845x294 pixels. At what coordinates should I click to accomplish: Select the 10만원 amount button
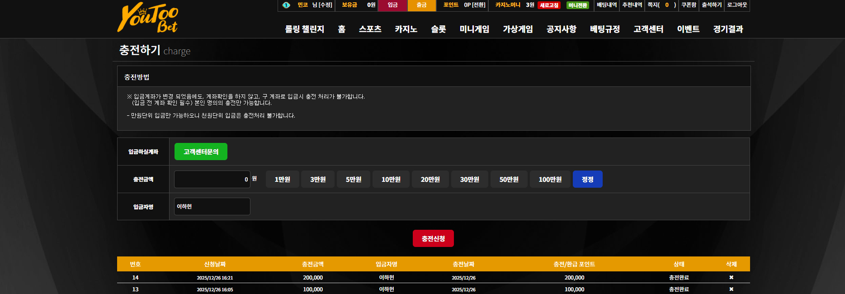(x=391, y=179)
